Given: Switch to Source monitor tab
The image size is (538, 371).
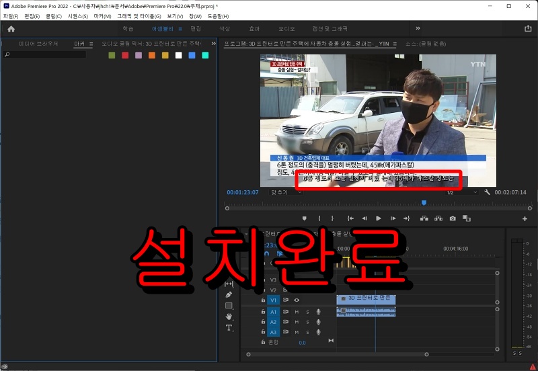Looking at the screenshot, I should pyautogui.click(x=426, y=44).
